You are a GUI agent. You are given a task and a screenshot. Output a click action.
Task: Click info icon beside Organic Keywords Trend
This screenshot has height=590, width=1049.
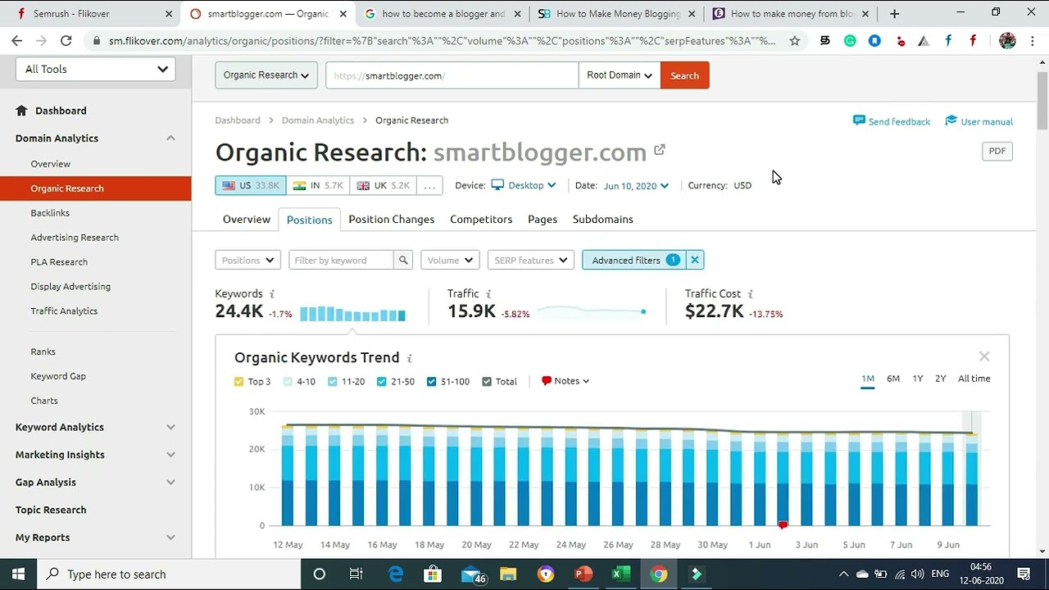click(410, 358)
